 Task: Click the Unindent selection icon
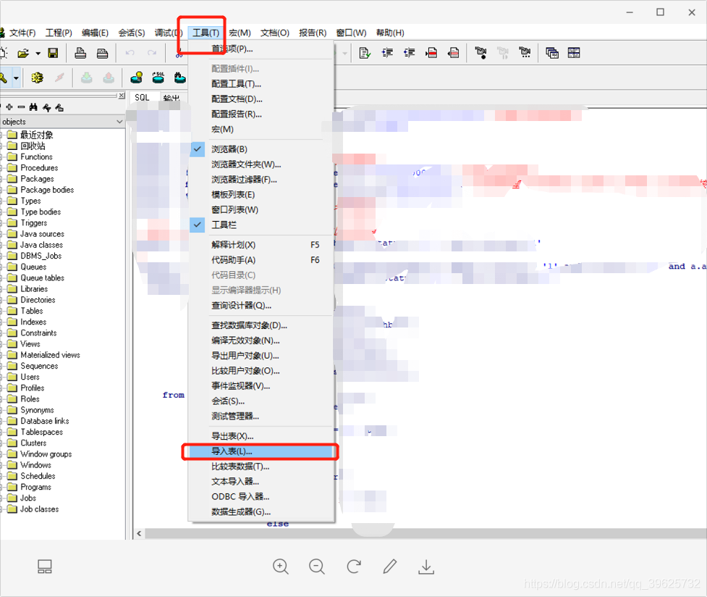pos(409,54)
